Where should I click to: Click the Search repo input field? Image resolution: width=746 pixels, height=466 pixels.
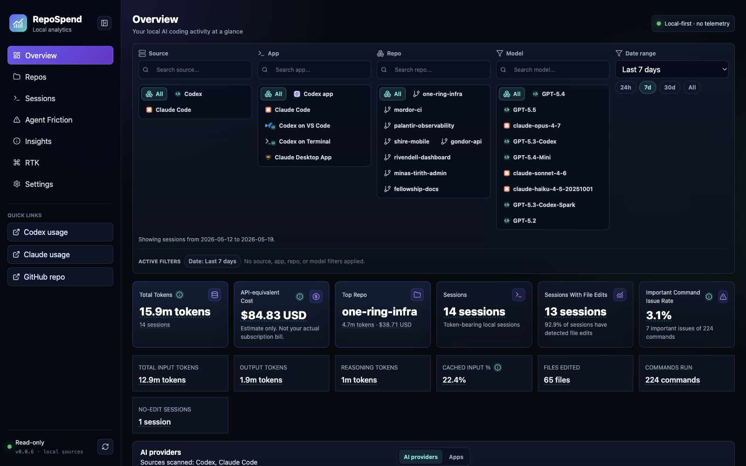(x=434, y=69)
